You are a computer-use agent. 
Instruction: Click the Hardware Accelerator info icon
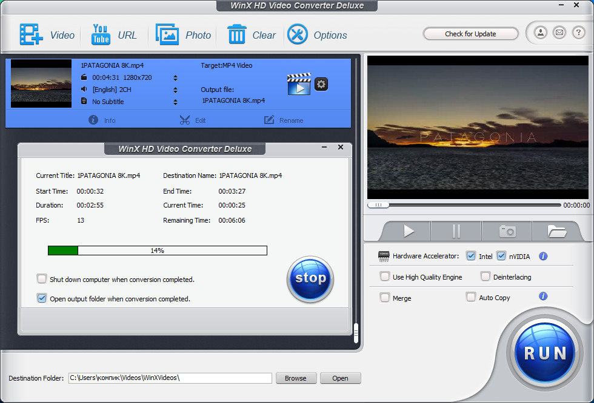pos(543,257)
